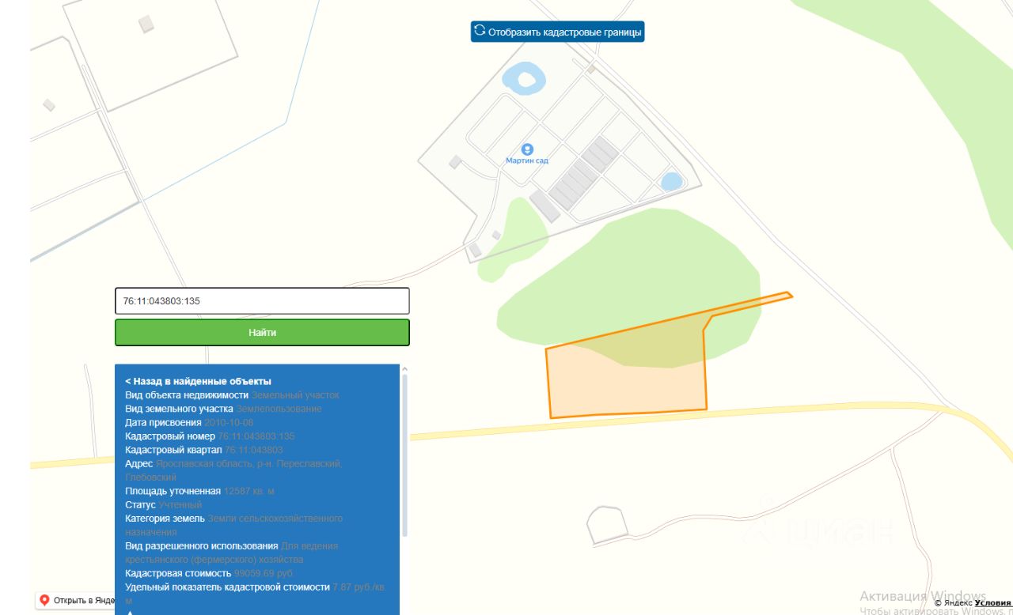Go back via Назад в найденные объекты
Viewport: 1013px width, 615px height.
198,381
